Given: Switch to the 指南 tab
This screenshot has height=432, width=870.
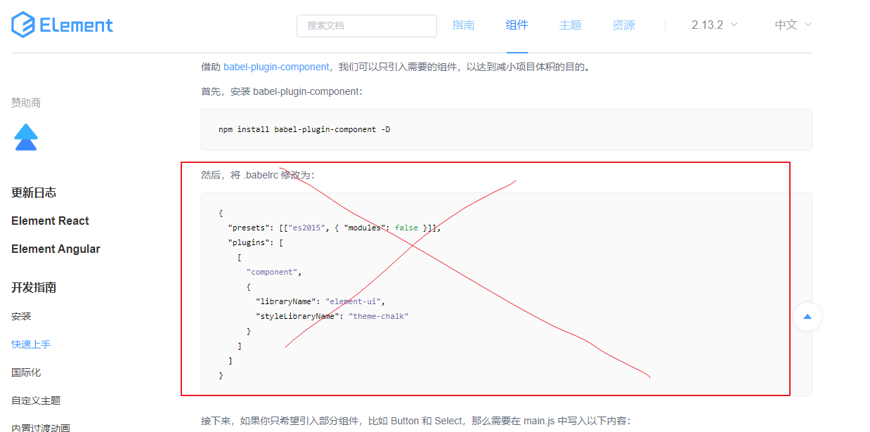Looking at the screenshot, I should (463, 25).
